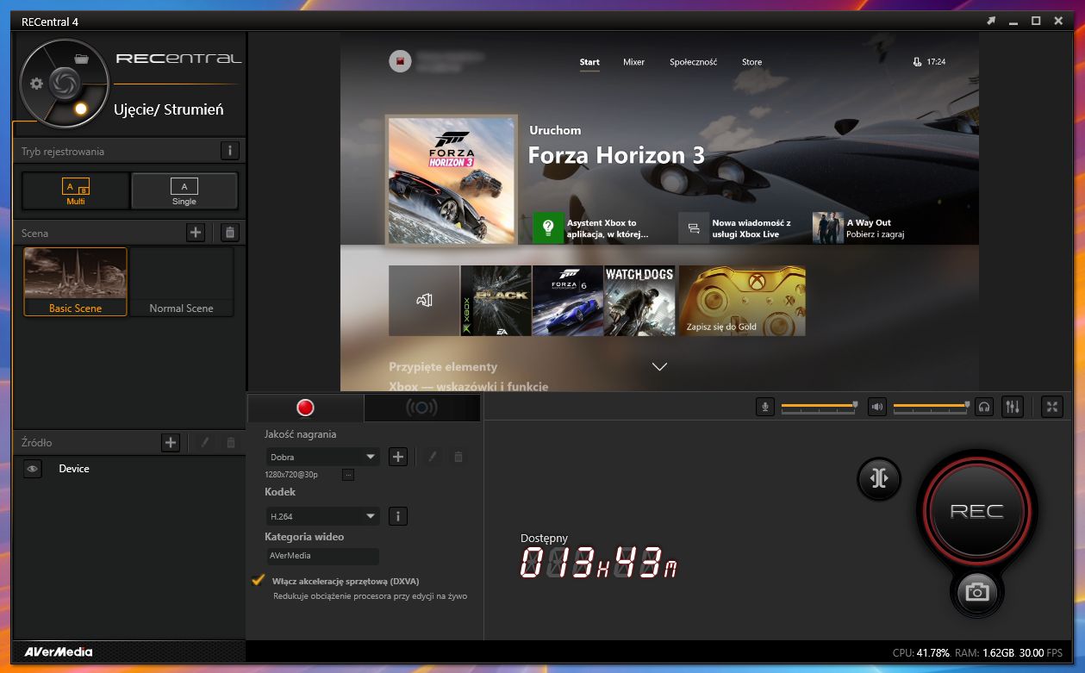
Task: Open the Store tab in Xbox preview
Action: [x=752, y=62]
